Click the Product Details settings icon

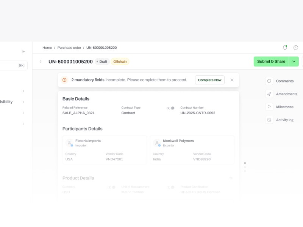(231, 178)
